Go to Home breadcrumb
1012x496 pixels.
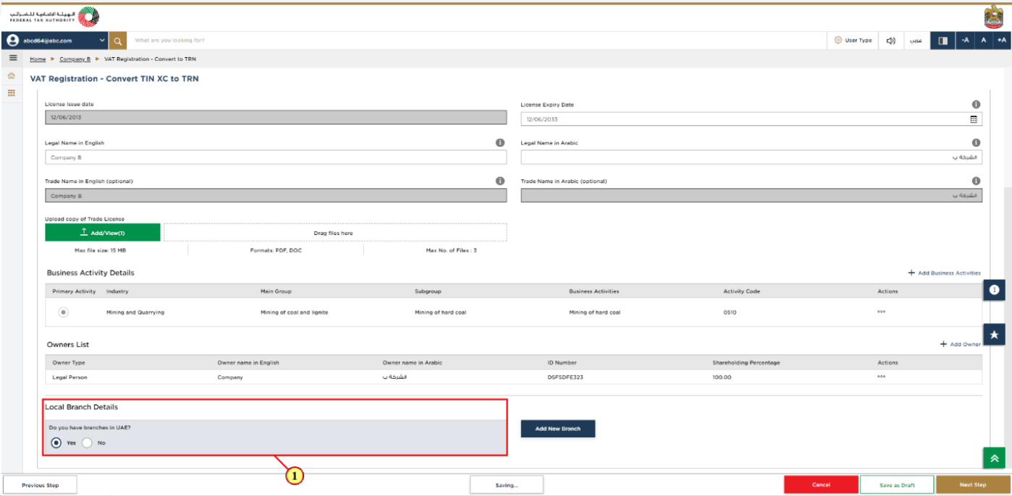38,59
